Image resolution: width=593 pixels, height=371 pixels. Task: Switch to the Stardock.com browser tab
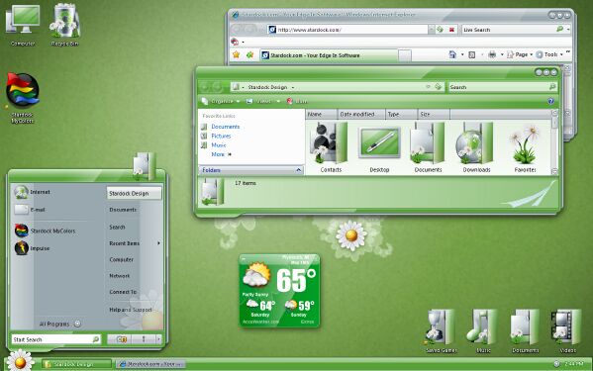[x=329, y=55]
